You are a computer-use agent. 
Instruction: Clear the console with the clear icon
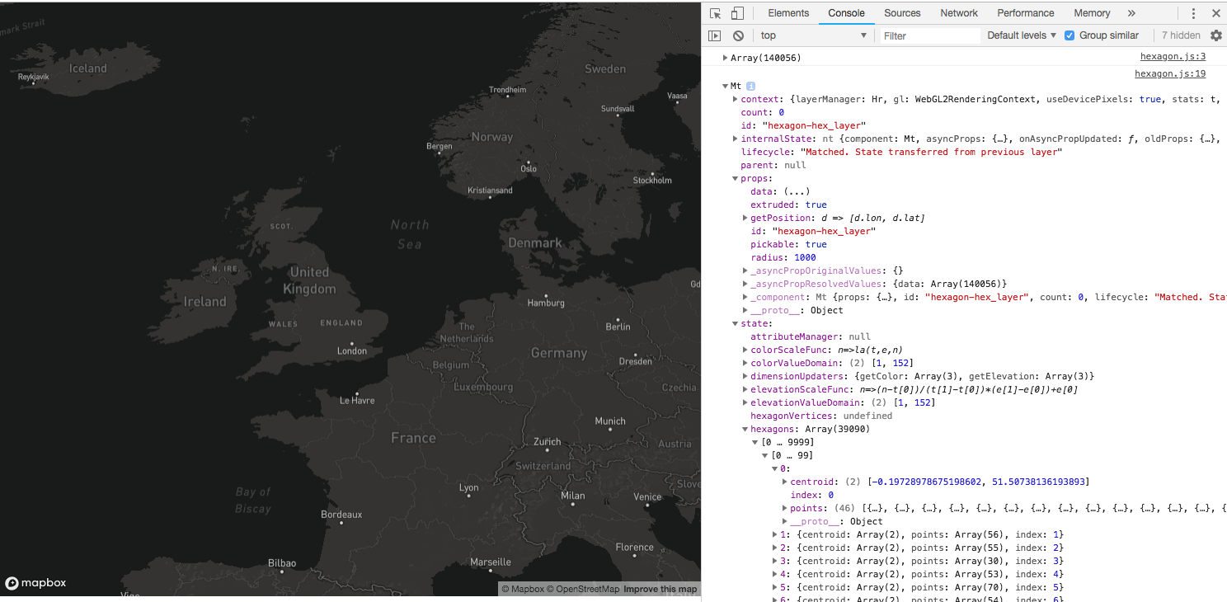738,35
